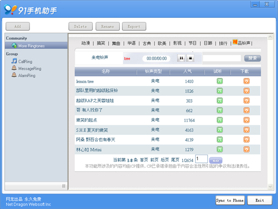The width and height of the screenshot is (278, 209).
Task: Click the Export button
Action: click(x=134, y=27)
